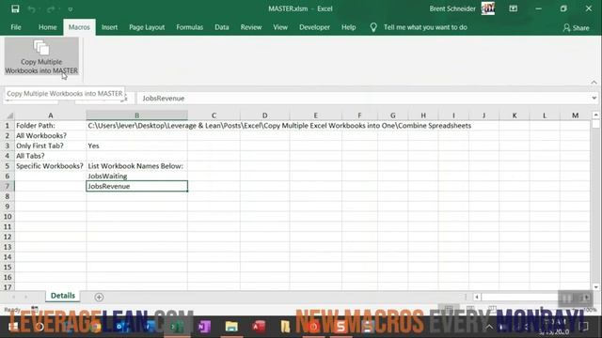Switch to the Review tab
Image resolution: width=602 pixels, height=338 pixels.
pyautogui.click(x=251, y=27)
